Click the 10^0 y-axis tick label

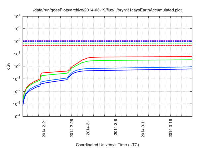[x=17, y=66]
